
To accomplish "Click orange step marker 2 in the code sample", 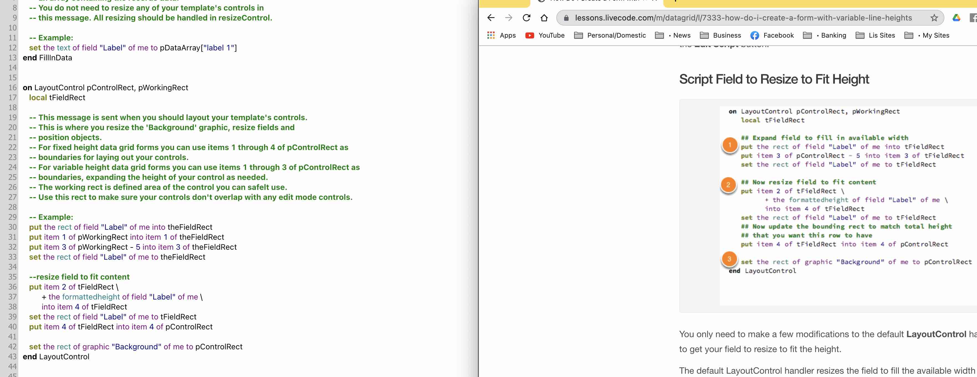I will coord(728,185).
